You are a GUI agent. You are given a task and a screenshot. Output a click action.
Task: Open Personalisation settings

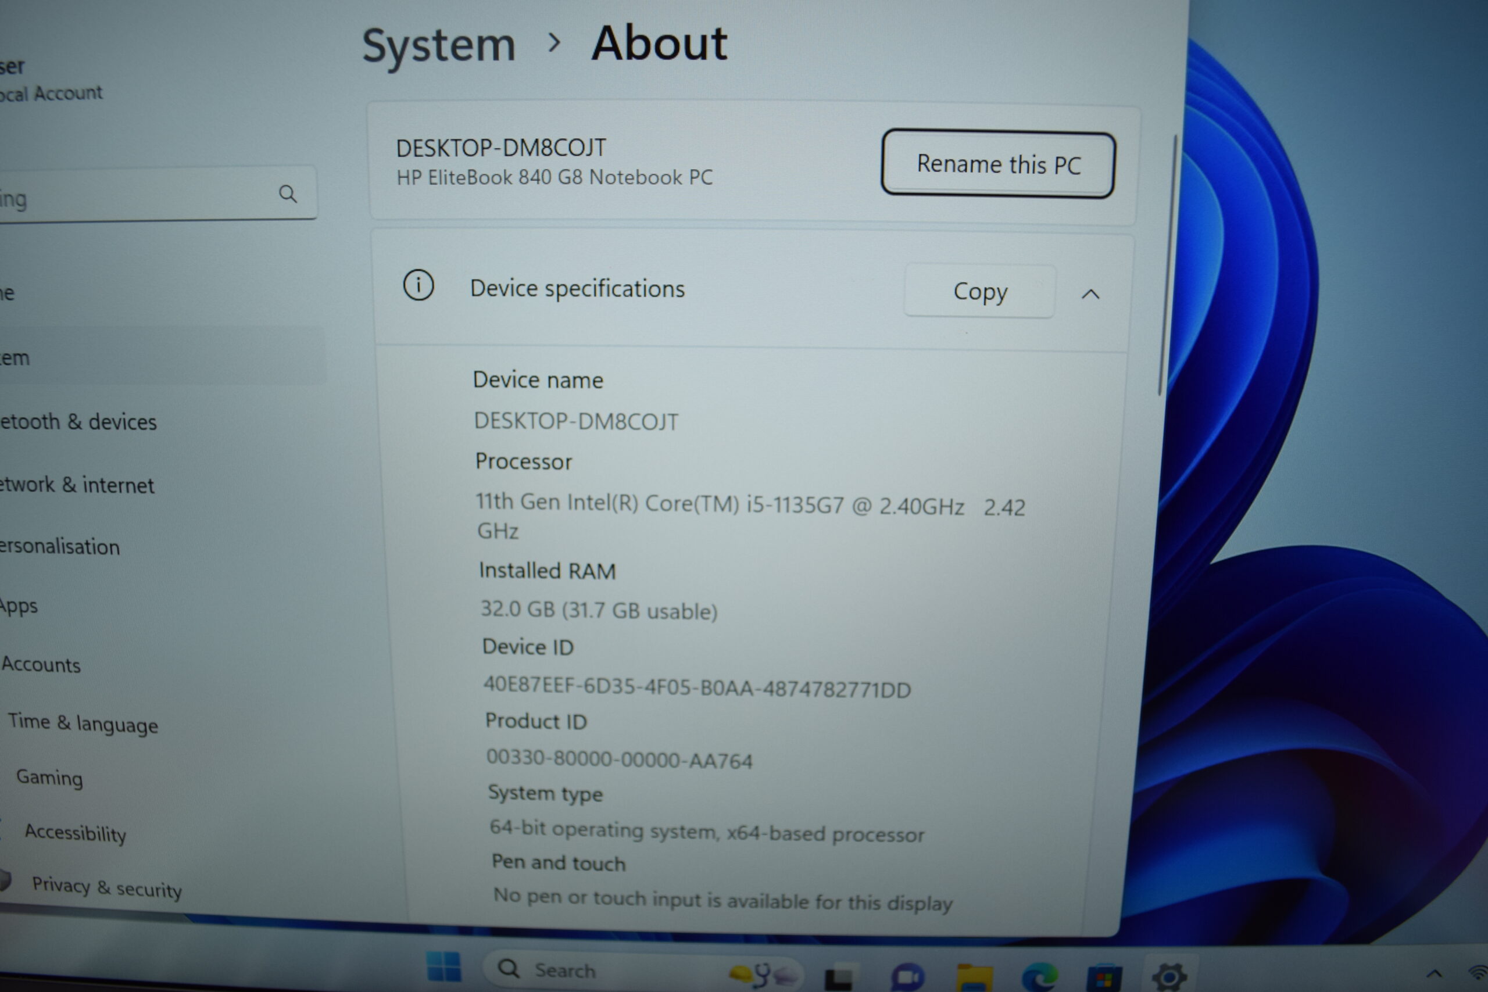(x=59, y=547)
